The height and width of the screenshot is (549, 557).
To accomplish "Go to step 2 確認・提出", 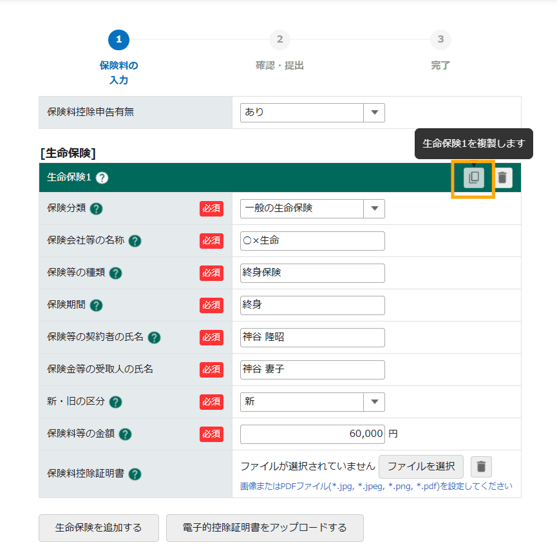I will click(x=279, y=50).
